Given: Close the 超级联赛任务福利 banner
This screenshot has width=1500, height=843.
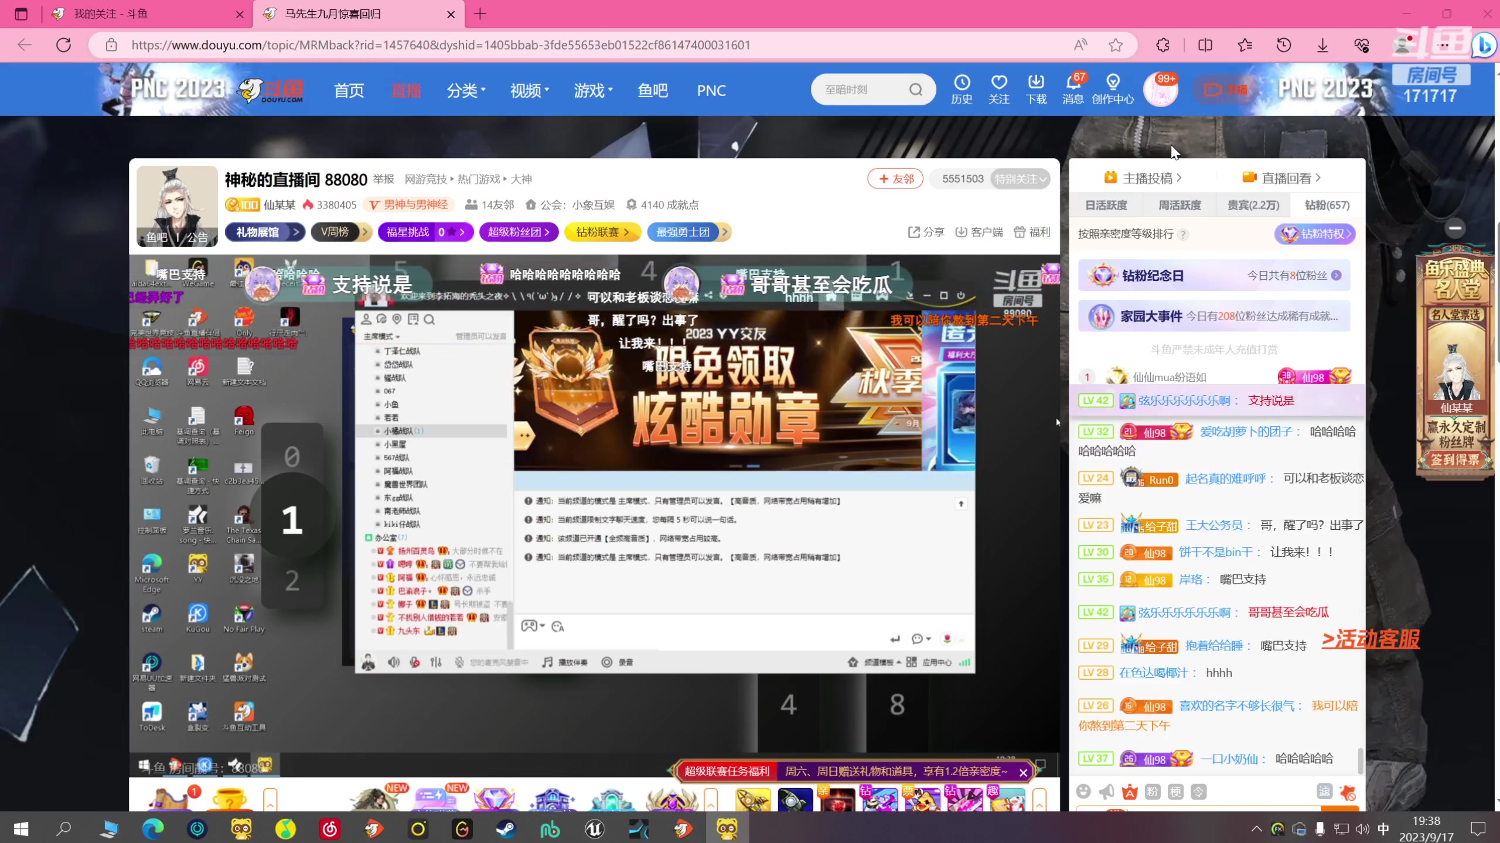Looking at the screenshot, I should tap(1023, 773).
